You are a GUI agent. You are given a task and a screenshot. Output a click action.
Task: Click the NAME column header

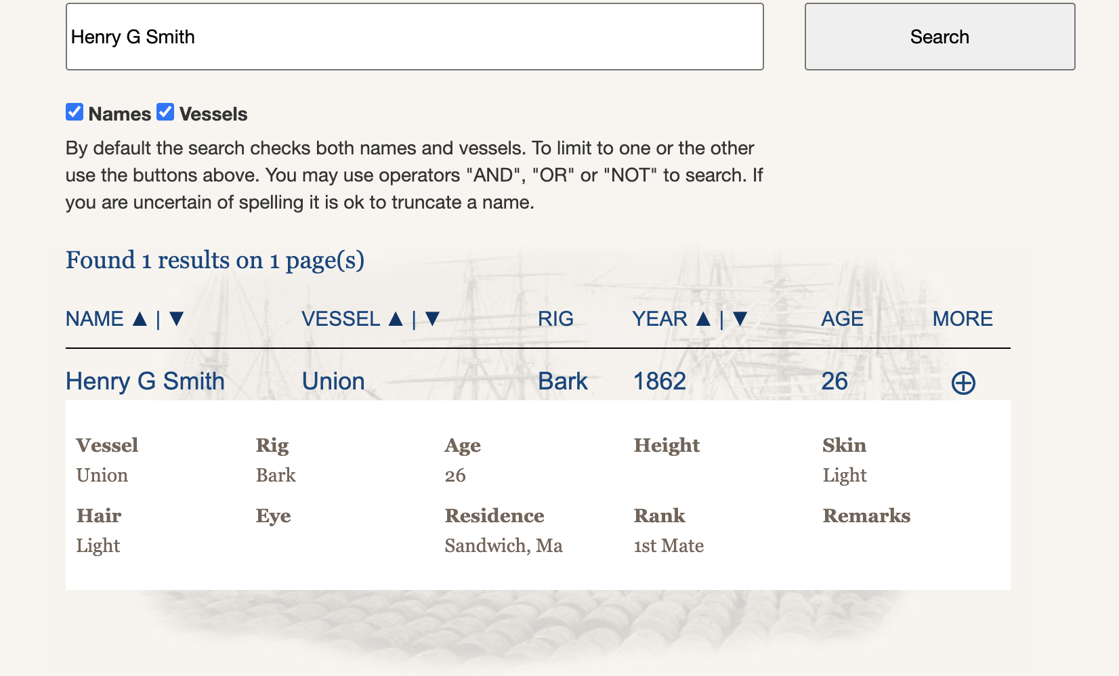(x=95, y=318)
